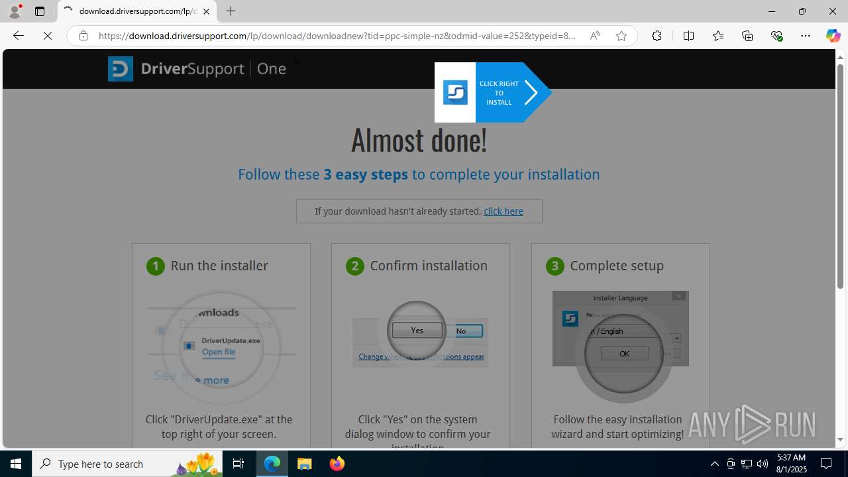Screen dimensions: 848x477
Task: Click the Yes/No dialog illustration
Action: pyautogui.click(x=420, y=335)
